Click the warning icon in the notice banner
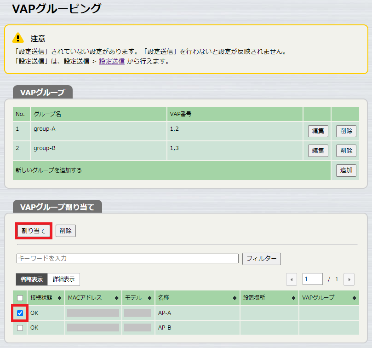The image size is (372, 348). (x=18, y=39)
